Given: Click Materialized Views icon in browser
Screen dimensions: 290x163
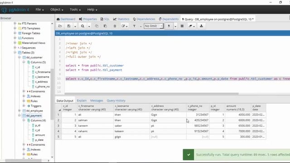Looking at the screenshot, I should click(20, 43).
